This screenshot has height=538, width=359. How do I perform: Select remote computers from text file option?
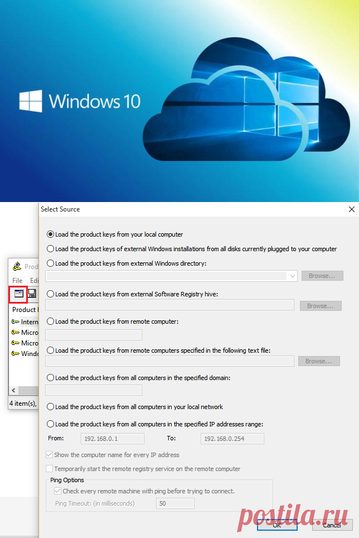click(50, 350)
